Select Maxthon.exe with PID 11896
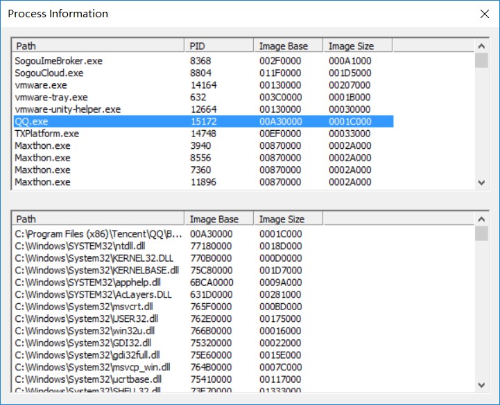The image size is (500, 405). [203, 182]
